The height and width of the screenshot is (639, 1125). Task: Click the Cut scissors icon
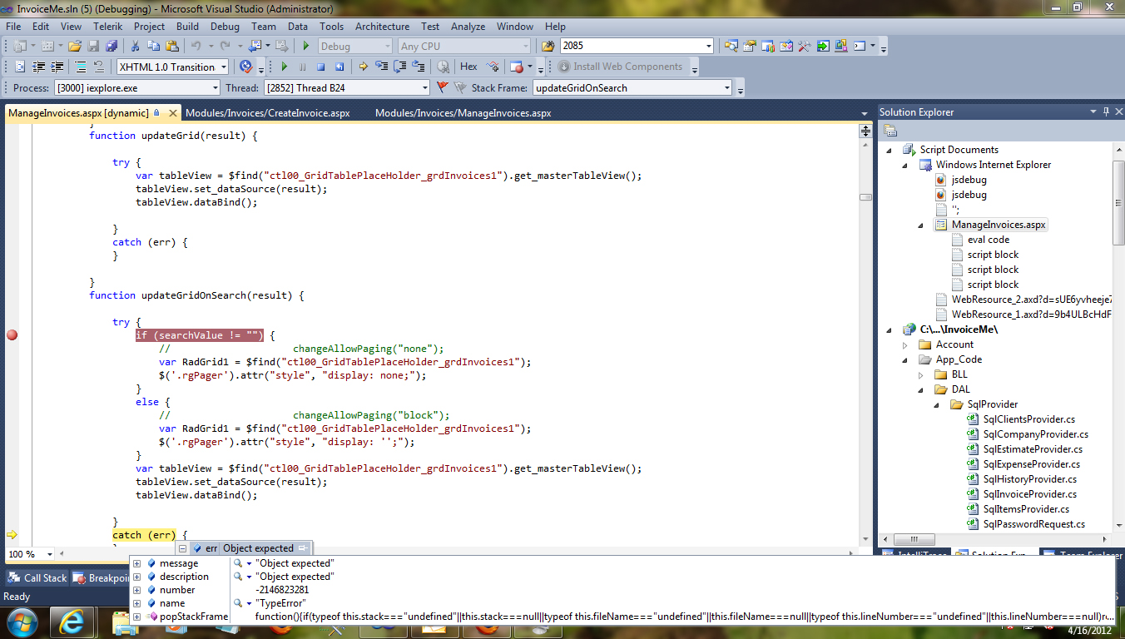tap(135, 47)
